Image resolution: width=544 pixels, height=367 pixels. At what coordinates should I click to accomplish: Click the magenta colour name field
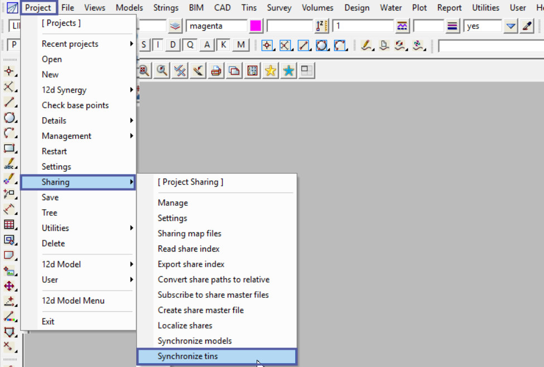pos(216,26)
